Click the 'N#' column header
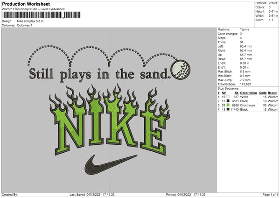280x198 pixels. pos(224,93)
